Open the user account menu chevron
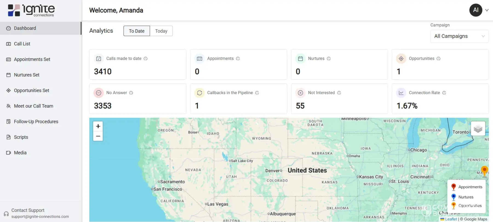 pyautogui.click(x=487, y=10)
